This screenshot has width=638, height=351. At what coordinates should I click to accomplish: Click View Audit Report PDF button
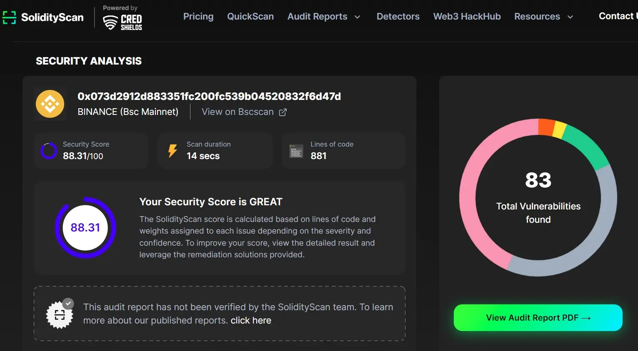pos(538,318)
